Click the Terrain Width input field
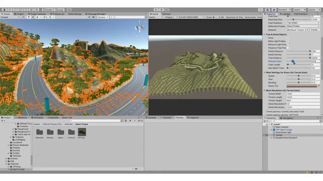The width and height of the screenshot is (323, 181). pyautogui.click(x=303, y=94)
